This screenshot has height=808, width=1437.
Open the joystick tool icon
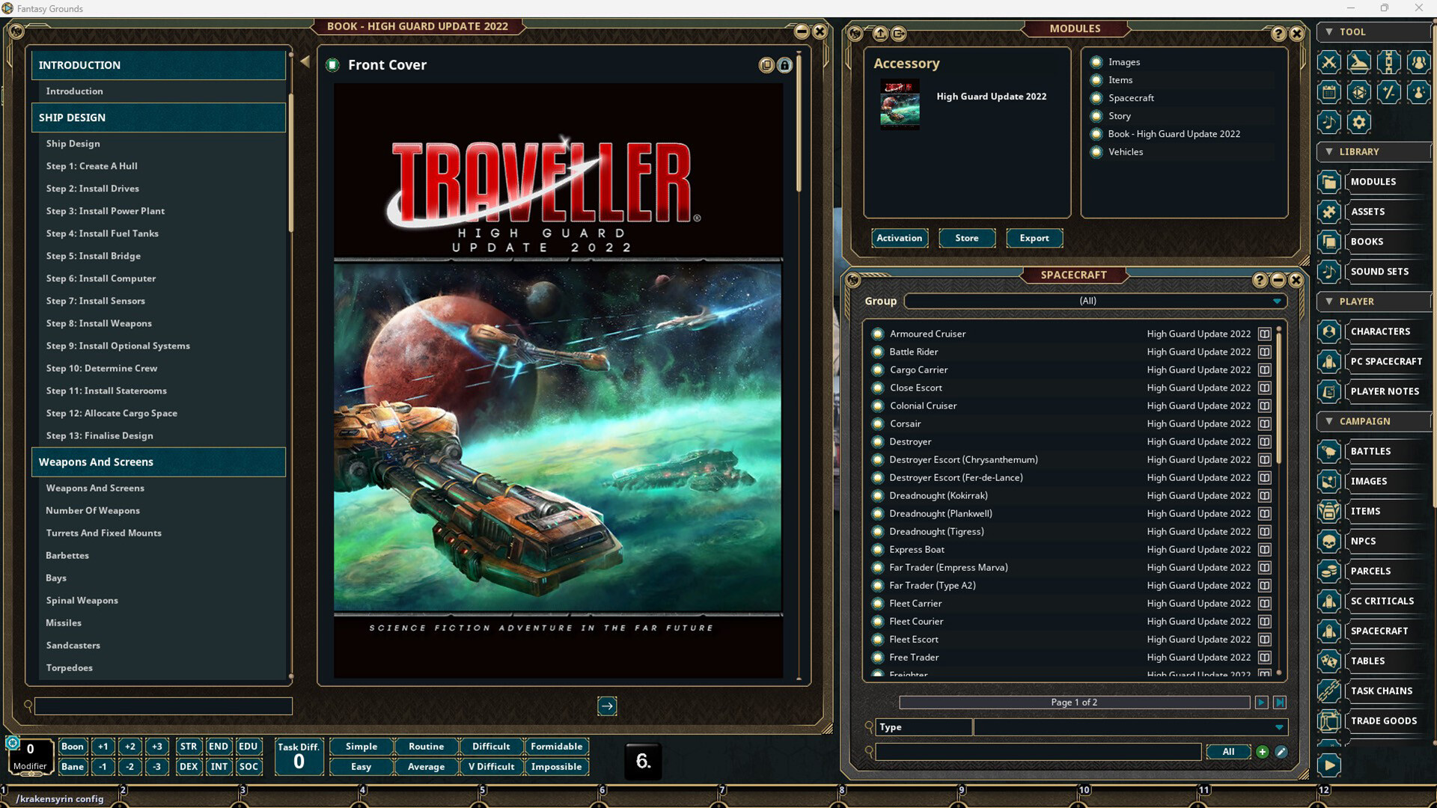coord(1359,62)
